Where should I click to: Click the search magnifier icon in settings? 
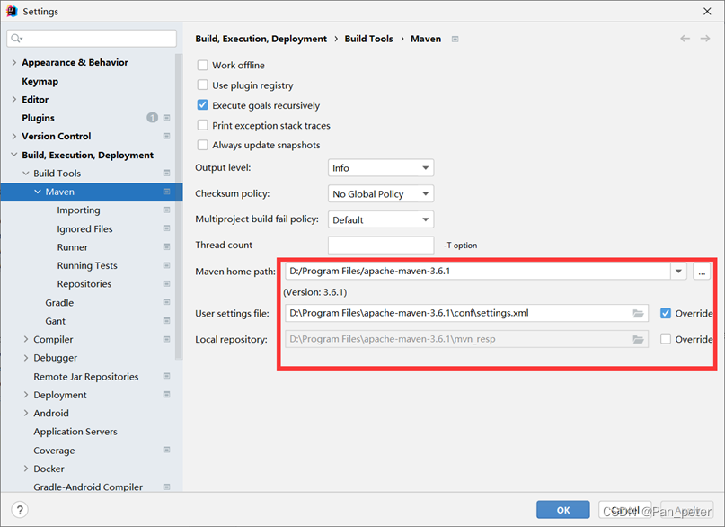pos(16,39)
